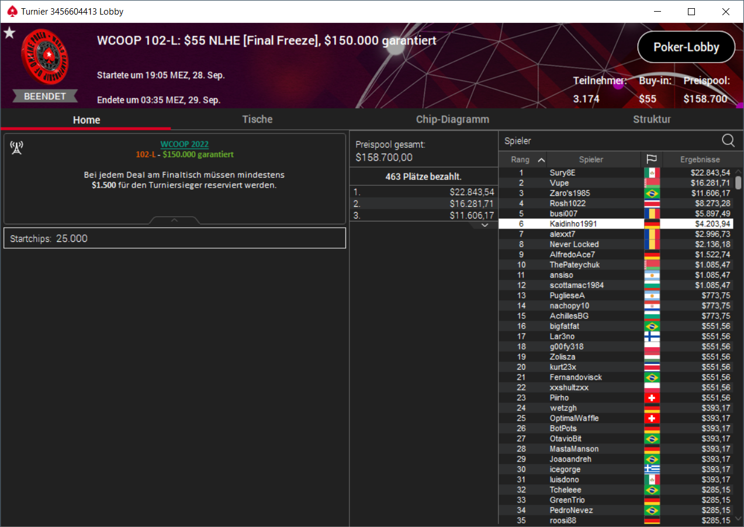This screenshot has width=744, height=527.
Task: Click the Poker-Lobby button
Action: click(686, 47)
